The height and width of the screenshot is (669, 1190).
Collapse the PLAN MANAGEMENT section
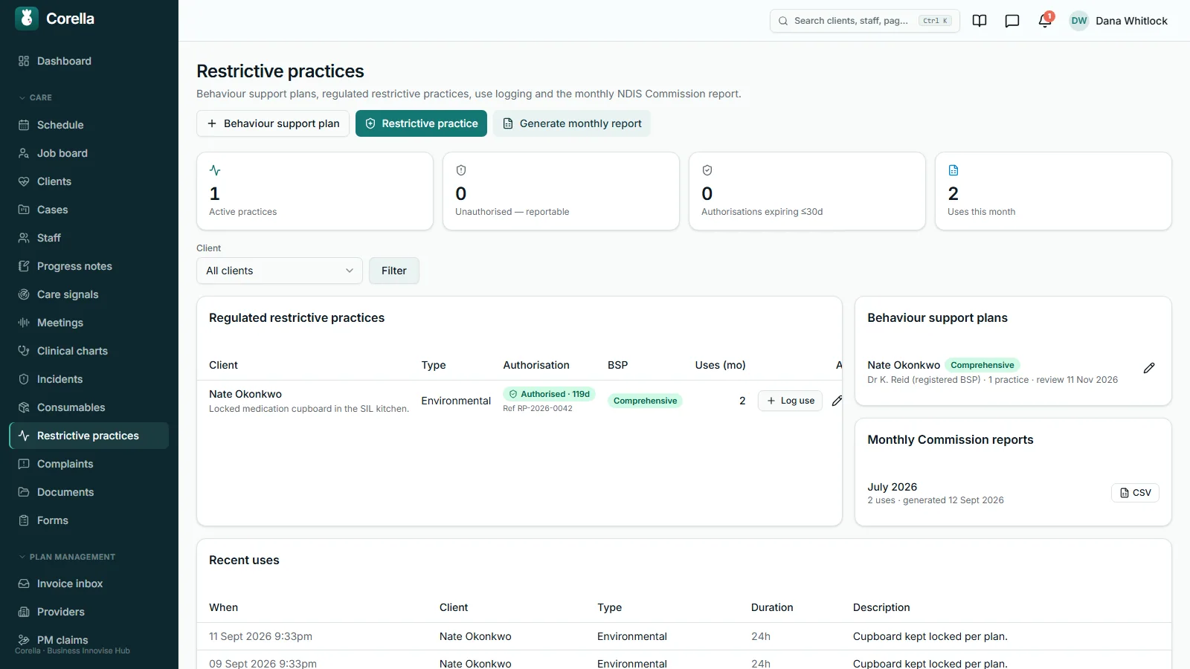67,557
